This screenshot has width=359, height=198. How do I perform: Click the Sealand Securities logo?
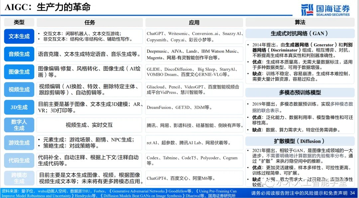point(325,10)
